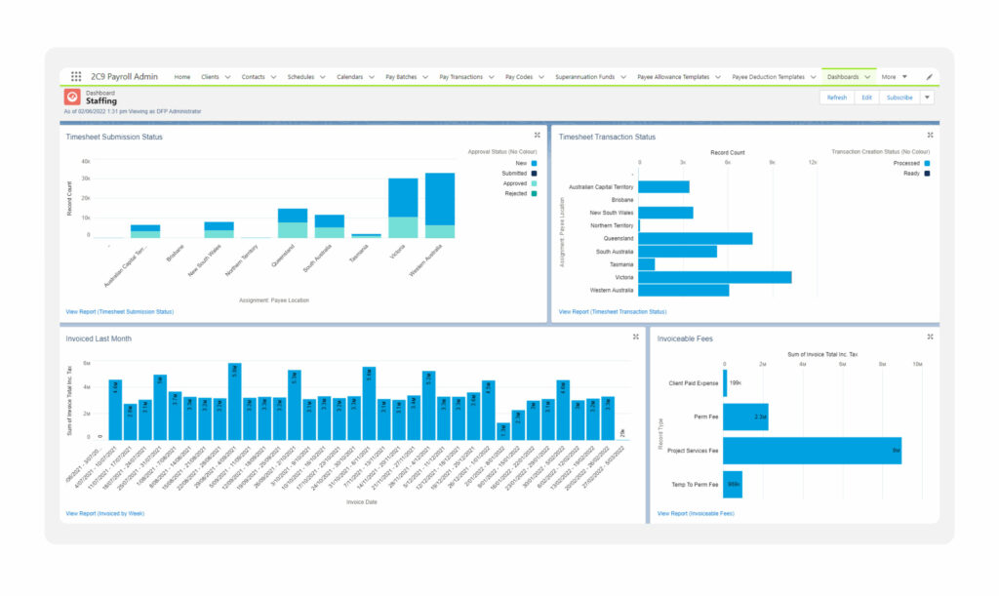Click the pencil edit navigation icon
The image size is (999, 596).
(929, 77)
